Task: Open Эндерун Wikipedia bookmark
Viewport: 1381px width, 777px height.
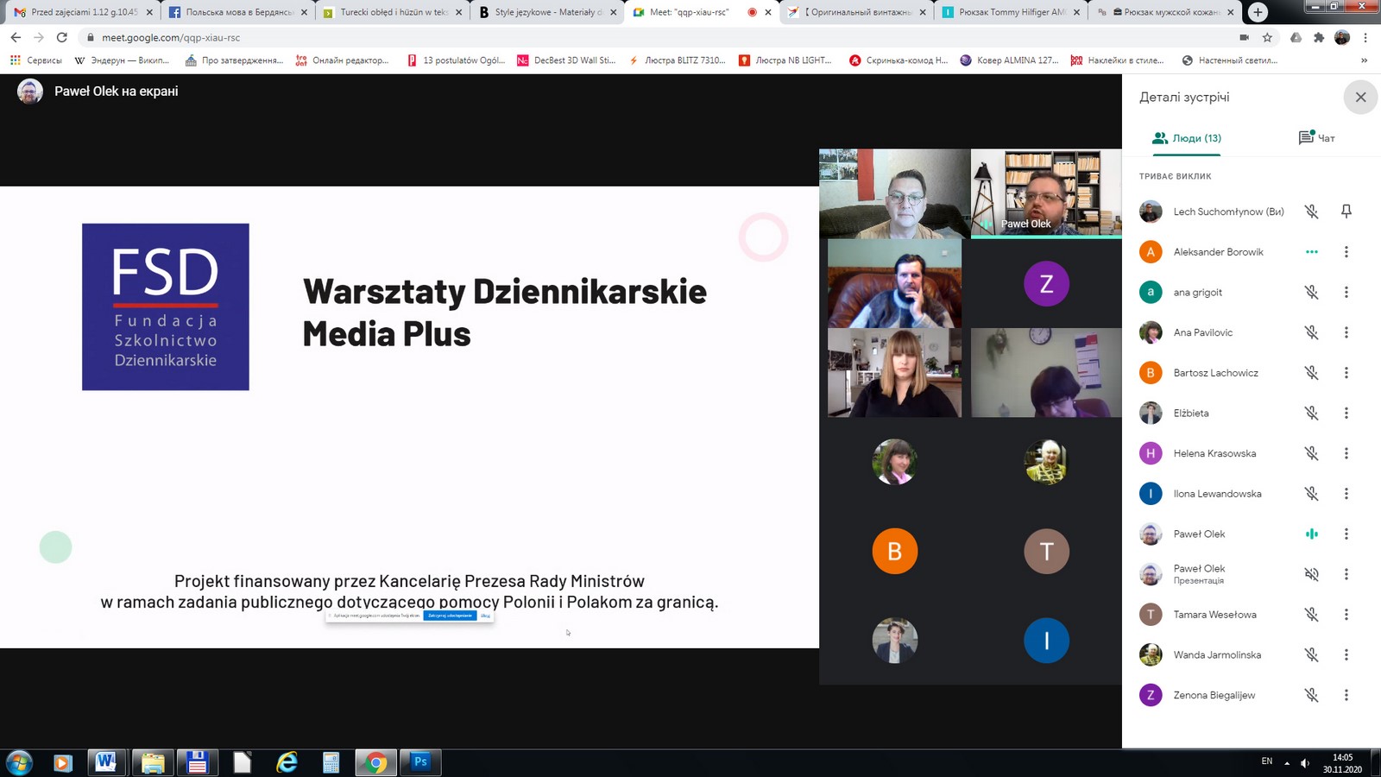Action: (122, 60)
